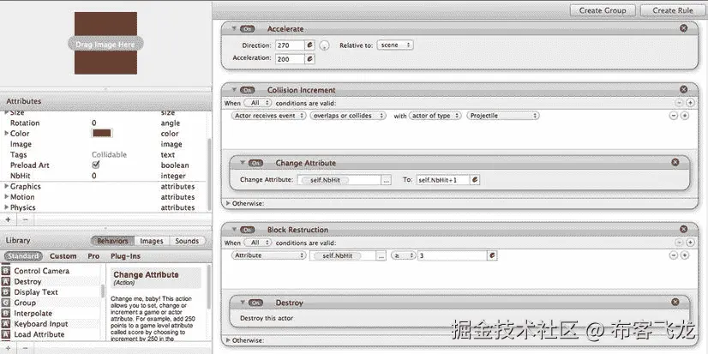
Task: Collapse the Accelerate behavior panel
Action: point(234,28)
